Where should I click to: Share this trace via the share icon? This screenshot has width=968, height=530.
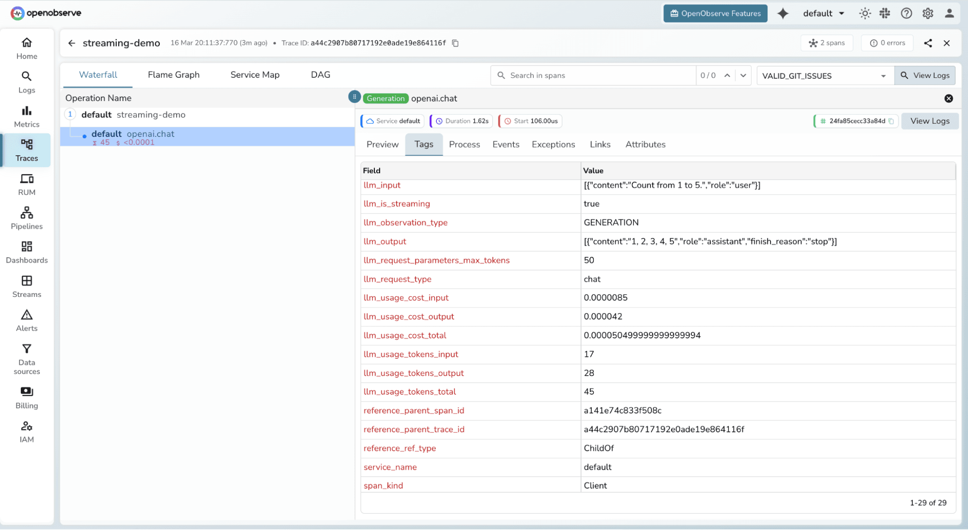pos(928,43)
